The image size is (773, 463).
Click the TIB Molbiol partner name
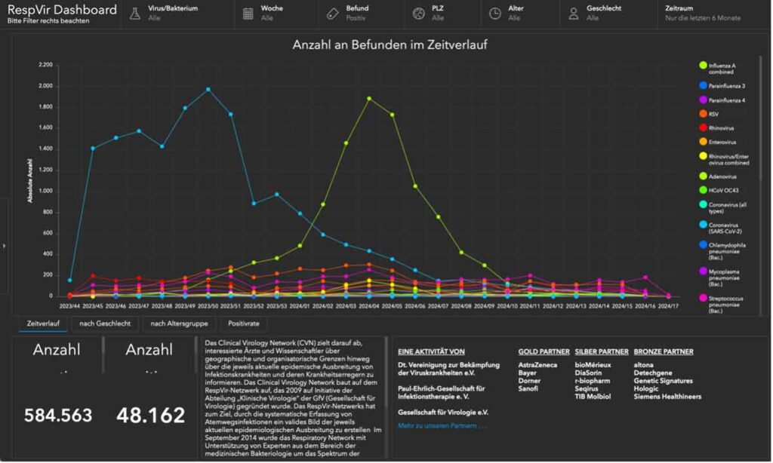593,397
